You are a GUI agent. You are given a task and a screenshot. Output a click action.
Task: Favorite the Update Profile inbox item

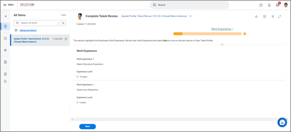66,39
